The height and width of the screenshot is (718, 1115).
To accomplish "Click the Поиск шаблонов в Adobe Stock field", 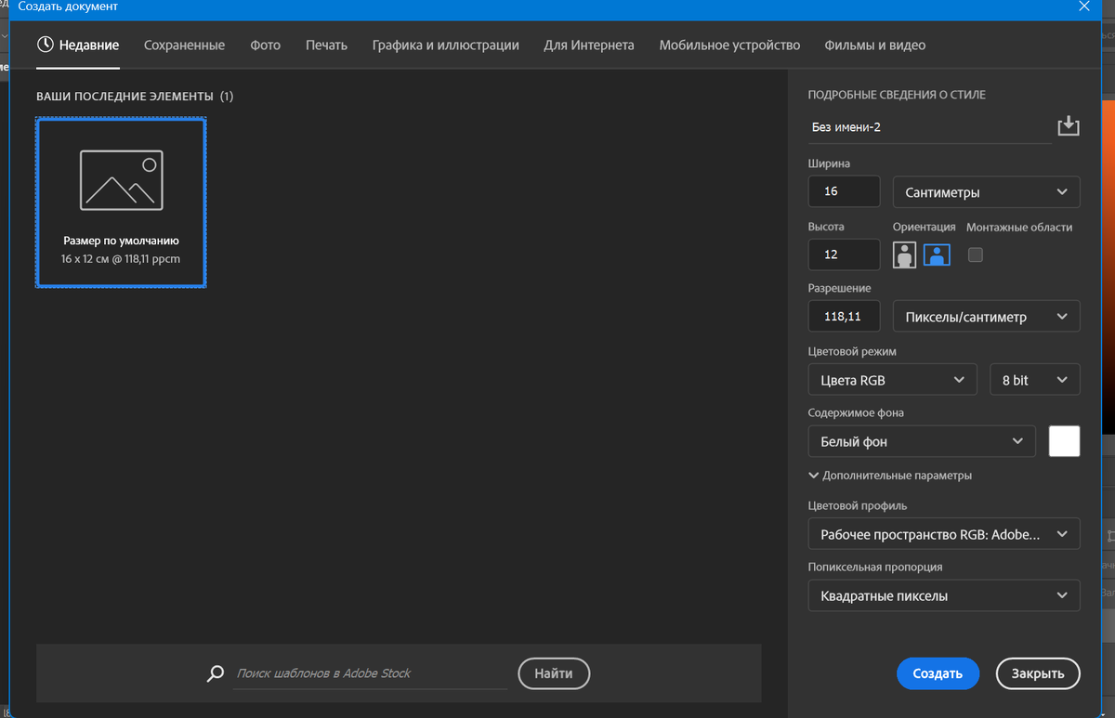I will coord(370,673).
